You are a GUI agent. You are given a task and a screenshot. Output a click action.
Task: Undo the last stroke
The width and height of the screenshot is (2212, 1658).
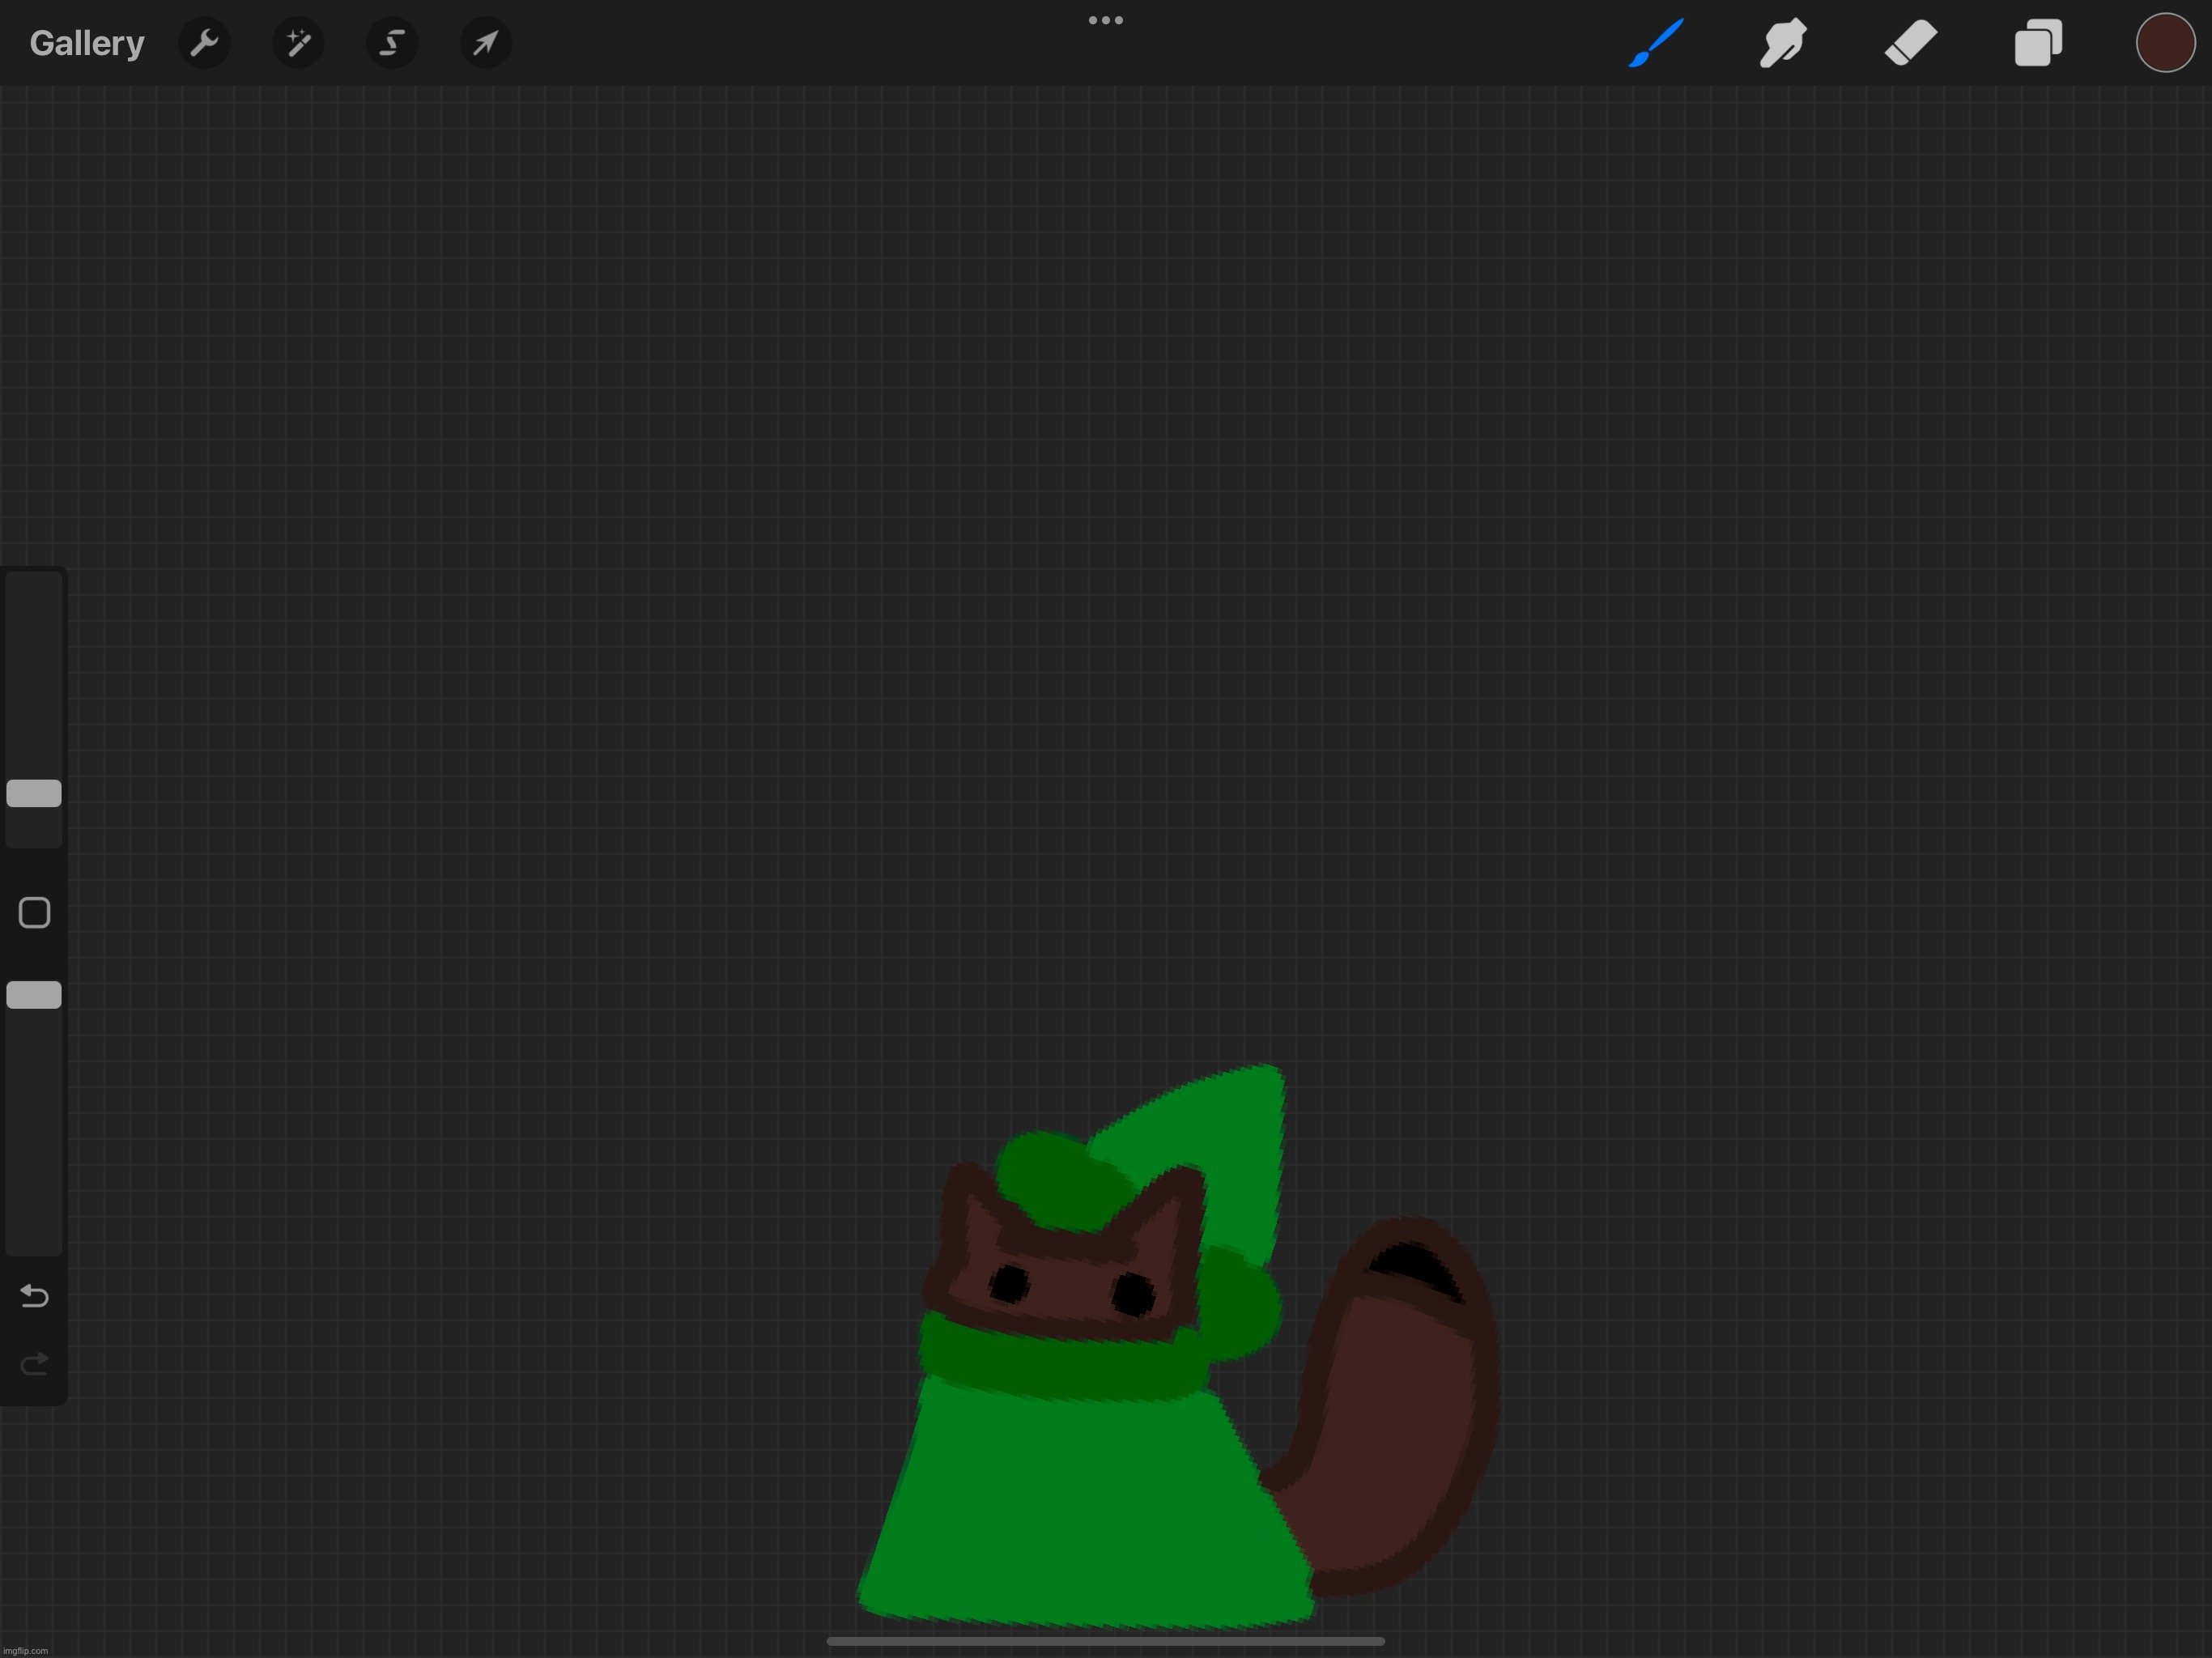tap(34, 1296)
